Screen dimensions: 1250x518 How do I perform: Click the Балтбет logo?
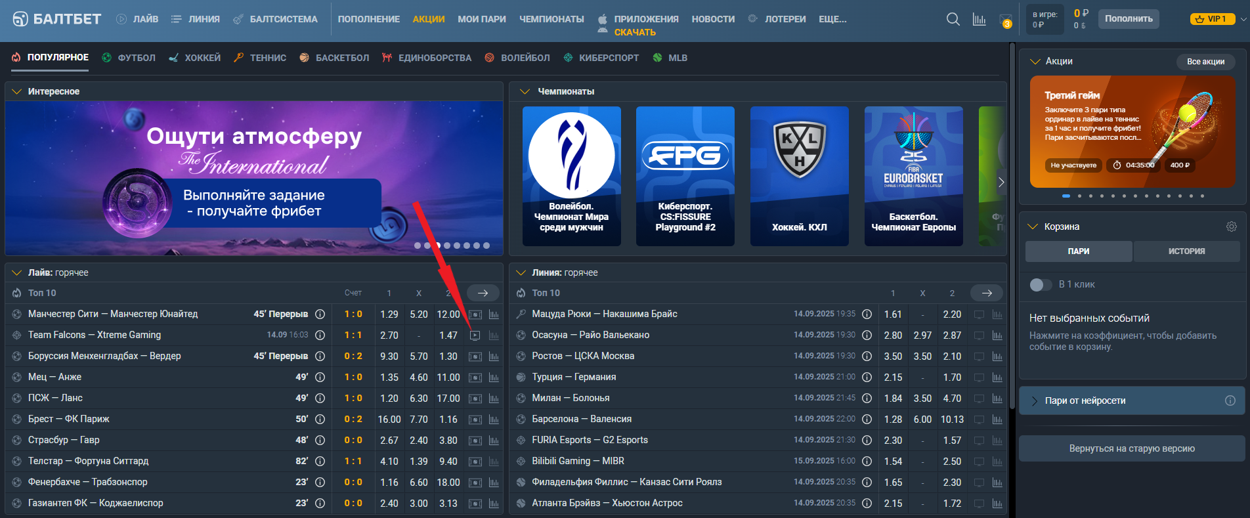pos(57,19)
